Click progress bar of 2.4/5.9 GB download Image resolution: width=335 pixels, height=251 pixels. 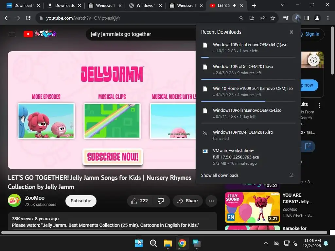[x=248, y=79]
